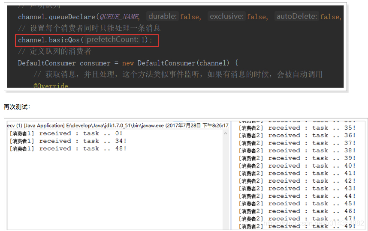Click the autoDelete: false parameter
This screenshot has width=368, height=231.
coord(308,16)
